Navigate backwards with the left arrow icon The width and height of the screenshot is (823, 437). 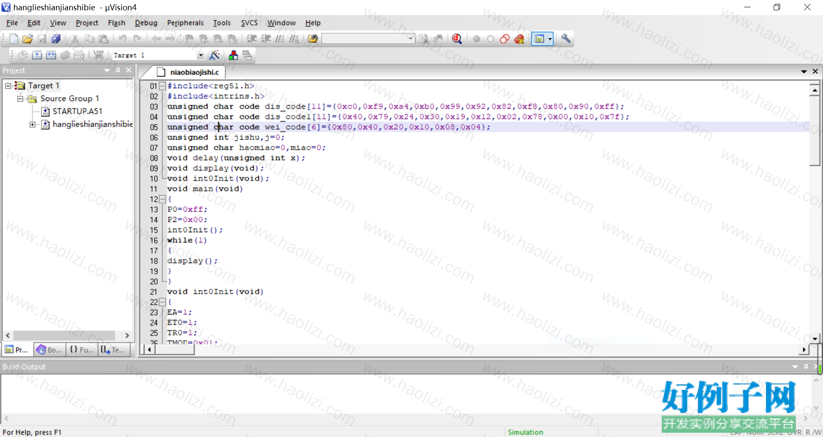(x=156, y=39)
